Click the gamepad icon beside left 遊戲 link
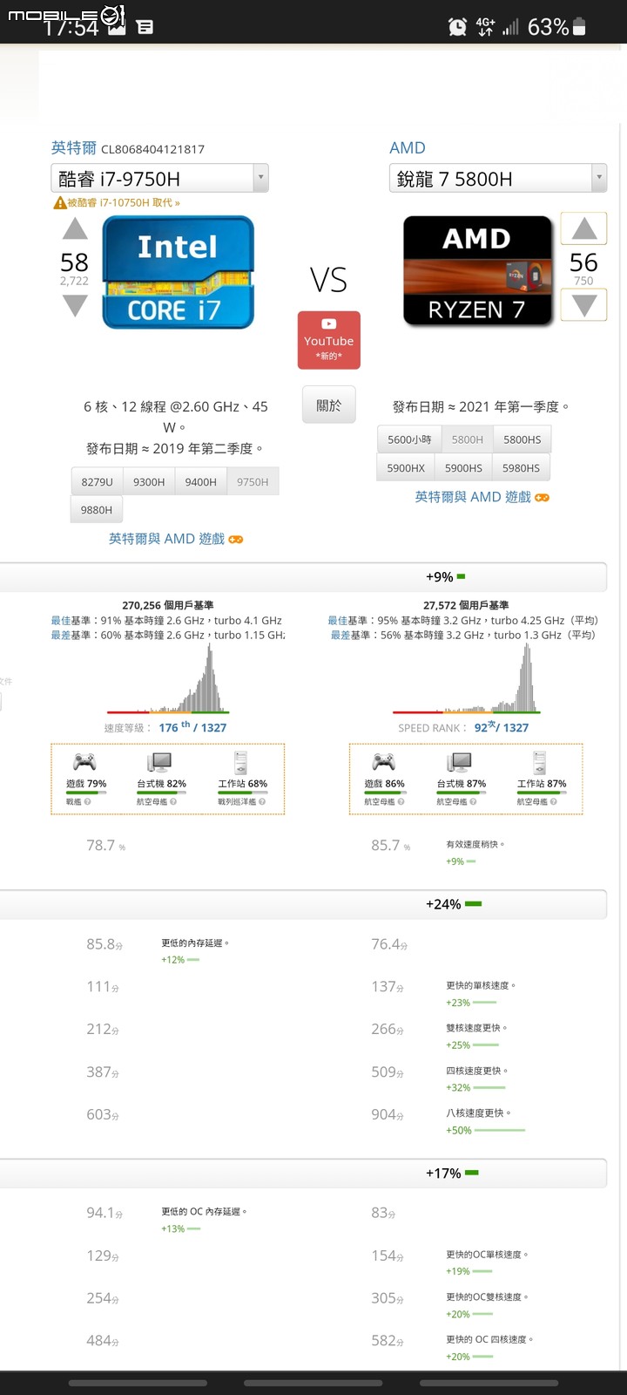 click(235, 539)
